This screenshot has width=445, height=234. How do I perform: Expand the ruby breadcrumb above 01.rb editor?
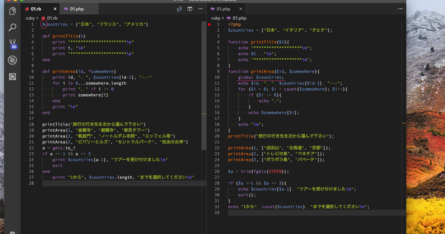click(30, 18)
